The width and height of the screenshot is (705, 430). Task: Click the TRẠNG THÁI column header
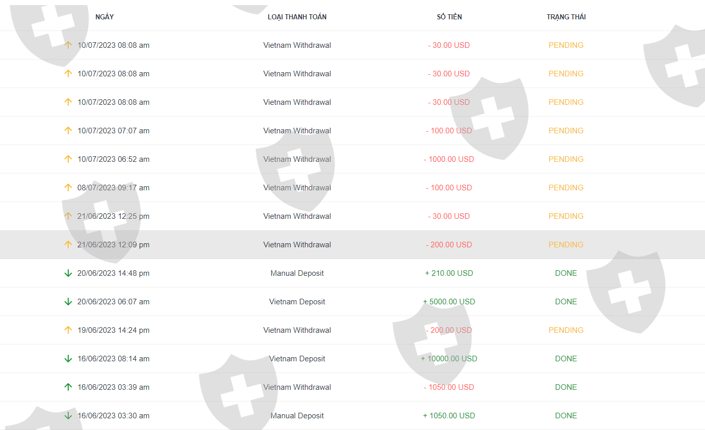click(x=566, y=17)
